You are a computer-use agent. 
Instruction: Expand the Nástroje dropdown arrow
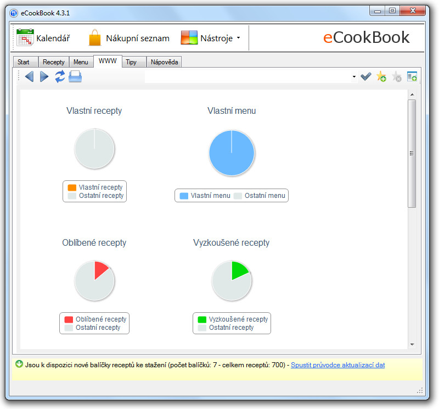point(238,37)
